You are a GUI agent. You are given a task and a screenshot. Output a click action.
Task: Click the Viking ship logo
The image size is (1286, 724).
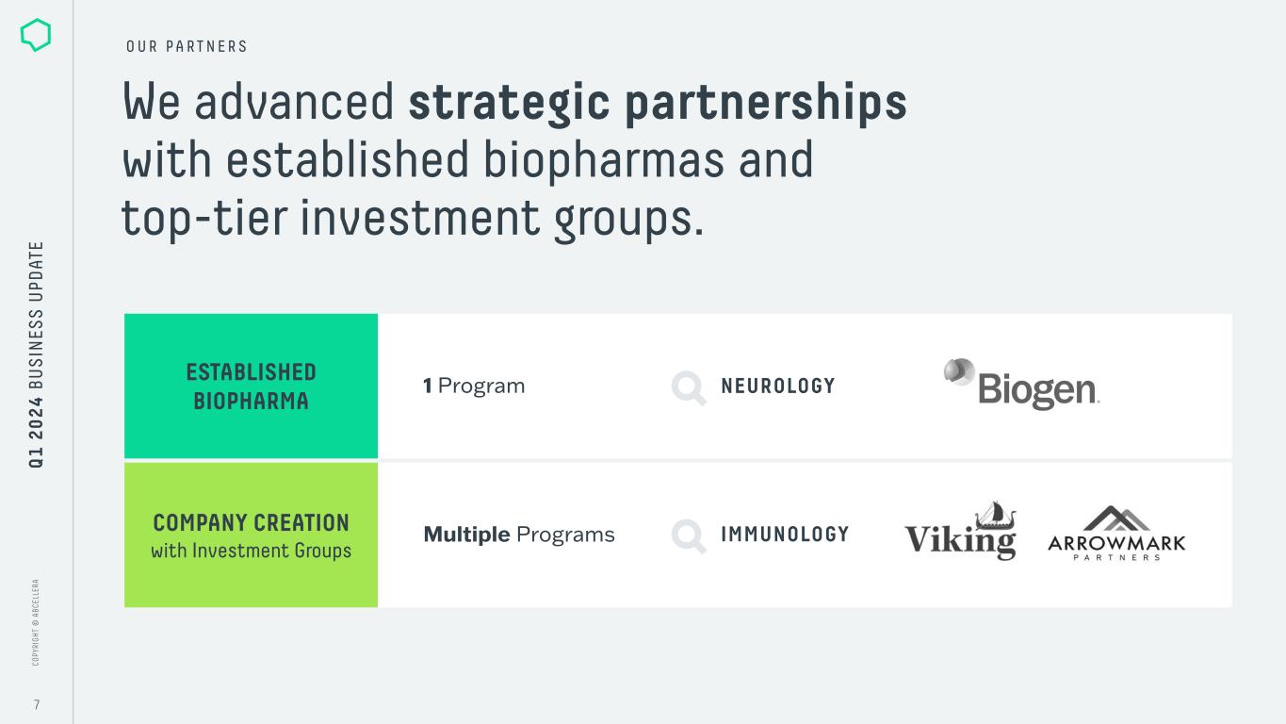(960, 531)
